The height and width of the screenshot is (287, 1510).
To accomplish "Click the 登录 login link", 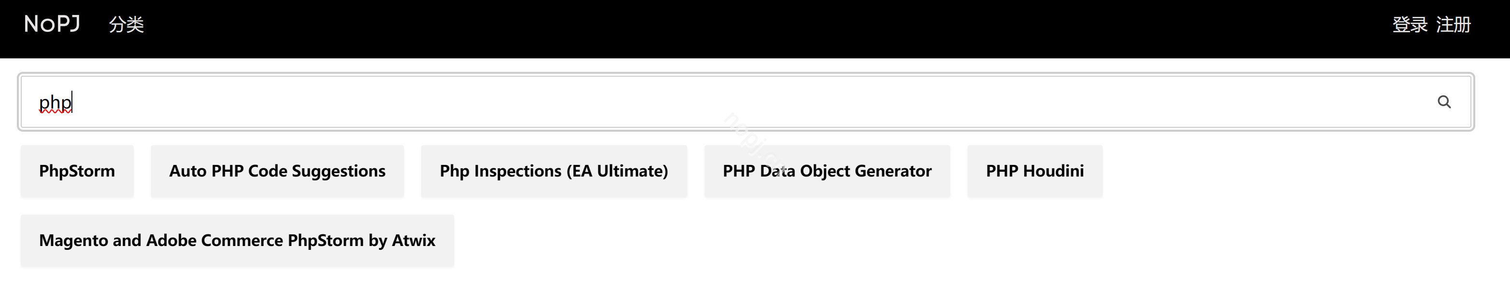I will [x=1410, y=25].
